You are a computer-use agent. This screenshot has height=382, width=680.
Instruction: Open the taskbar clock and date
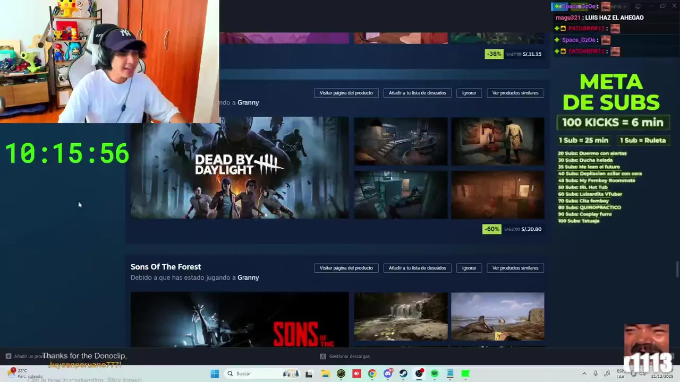pos(661,375)
